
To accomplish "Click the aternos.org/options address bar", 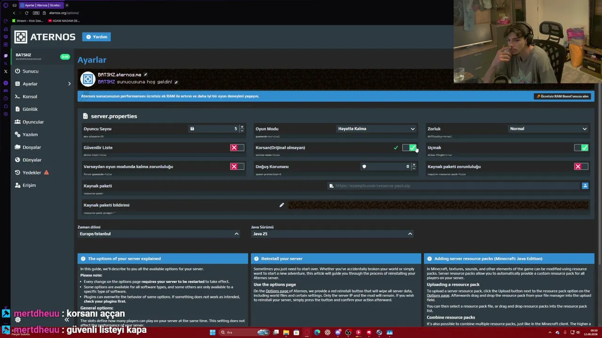I will tap(64, 13).
